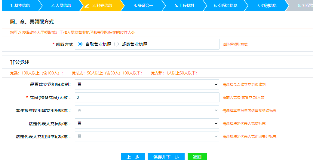Viewport: 313px width, 160px height.
Task: Go to step 1. 基本信息
Action: click(x=20, y=5)
